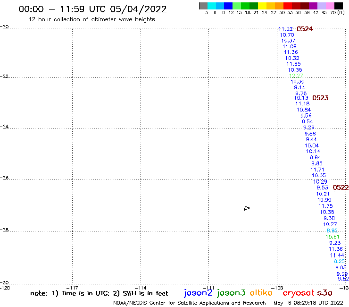Click the green reading 15.61
This screenshot has height=307, width=349.
(x=332, y=237)
